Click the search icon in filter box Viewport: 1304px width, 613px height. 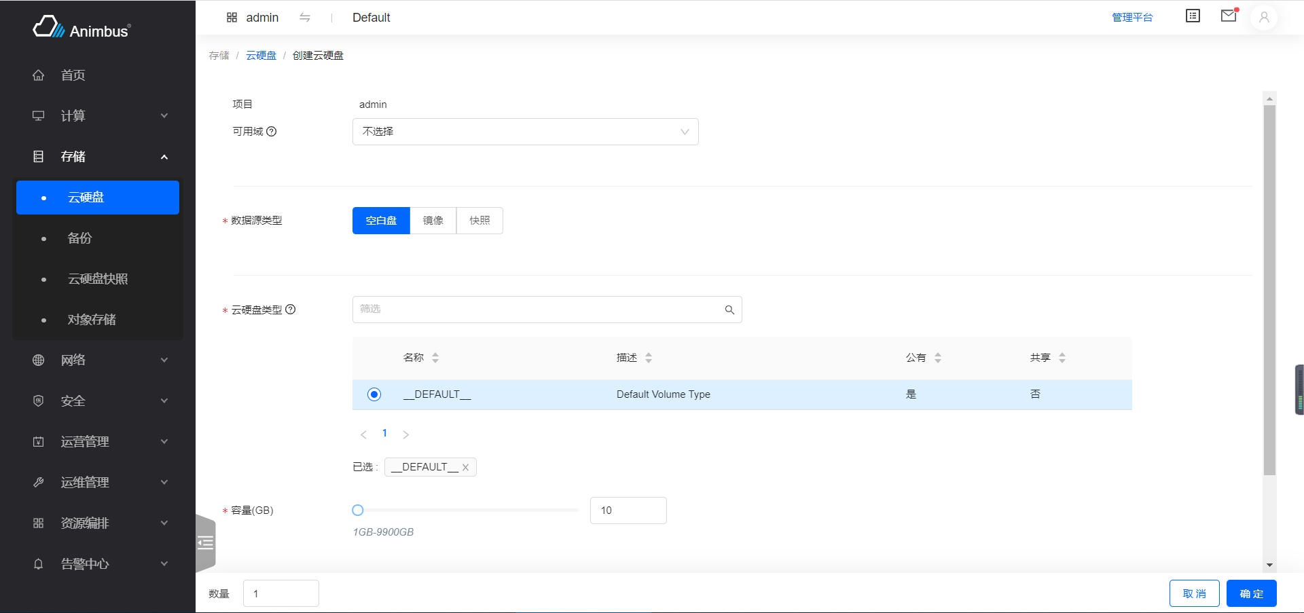729,310
